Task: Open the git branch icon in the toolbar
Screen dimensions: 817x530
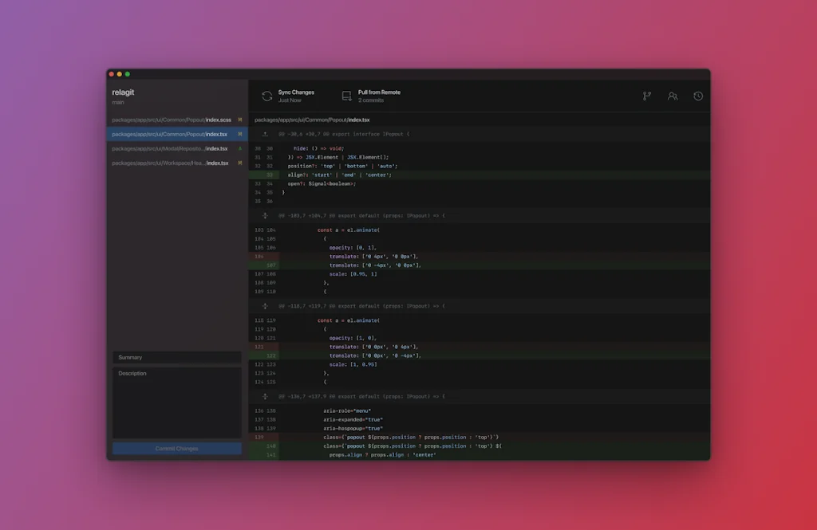Action: [646, 96]
